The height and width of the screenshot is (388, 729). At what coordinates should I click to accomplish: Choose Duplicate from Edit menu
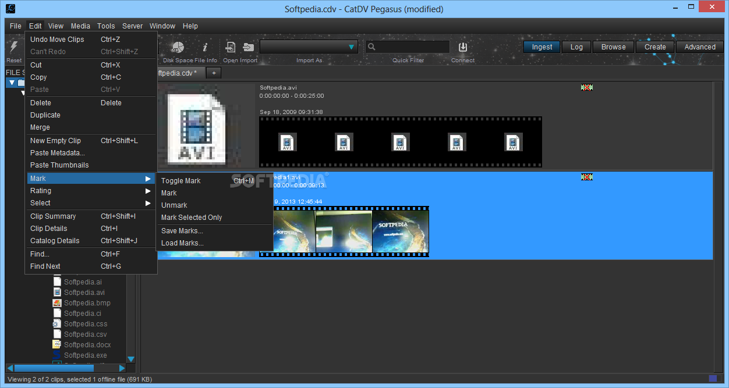[x=91, y=115]
